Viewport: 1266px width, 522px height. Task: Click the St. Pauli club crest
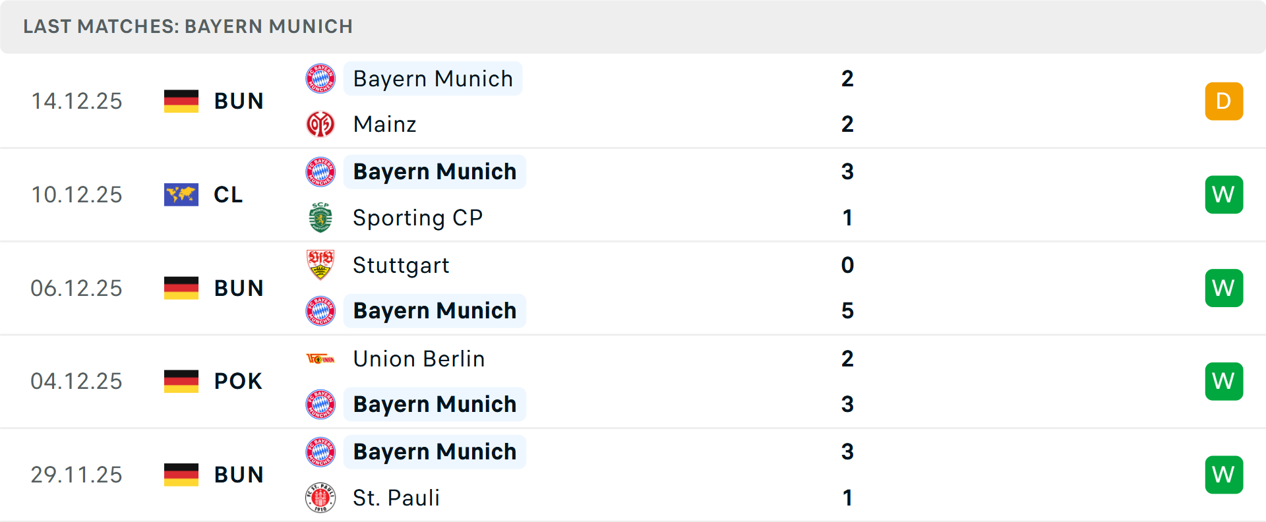[x=320, y=498]
